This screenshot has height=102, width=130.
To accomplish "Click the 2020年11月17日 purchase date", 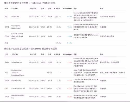I will pos(34,81).
